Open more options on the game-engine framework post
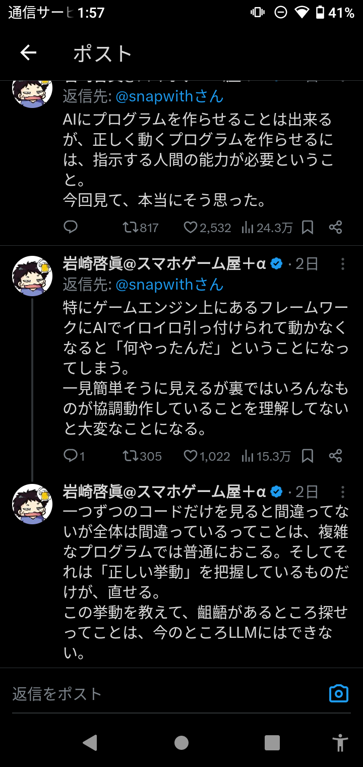 click(x=343, y=264)
